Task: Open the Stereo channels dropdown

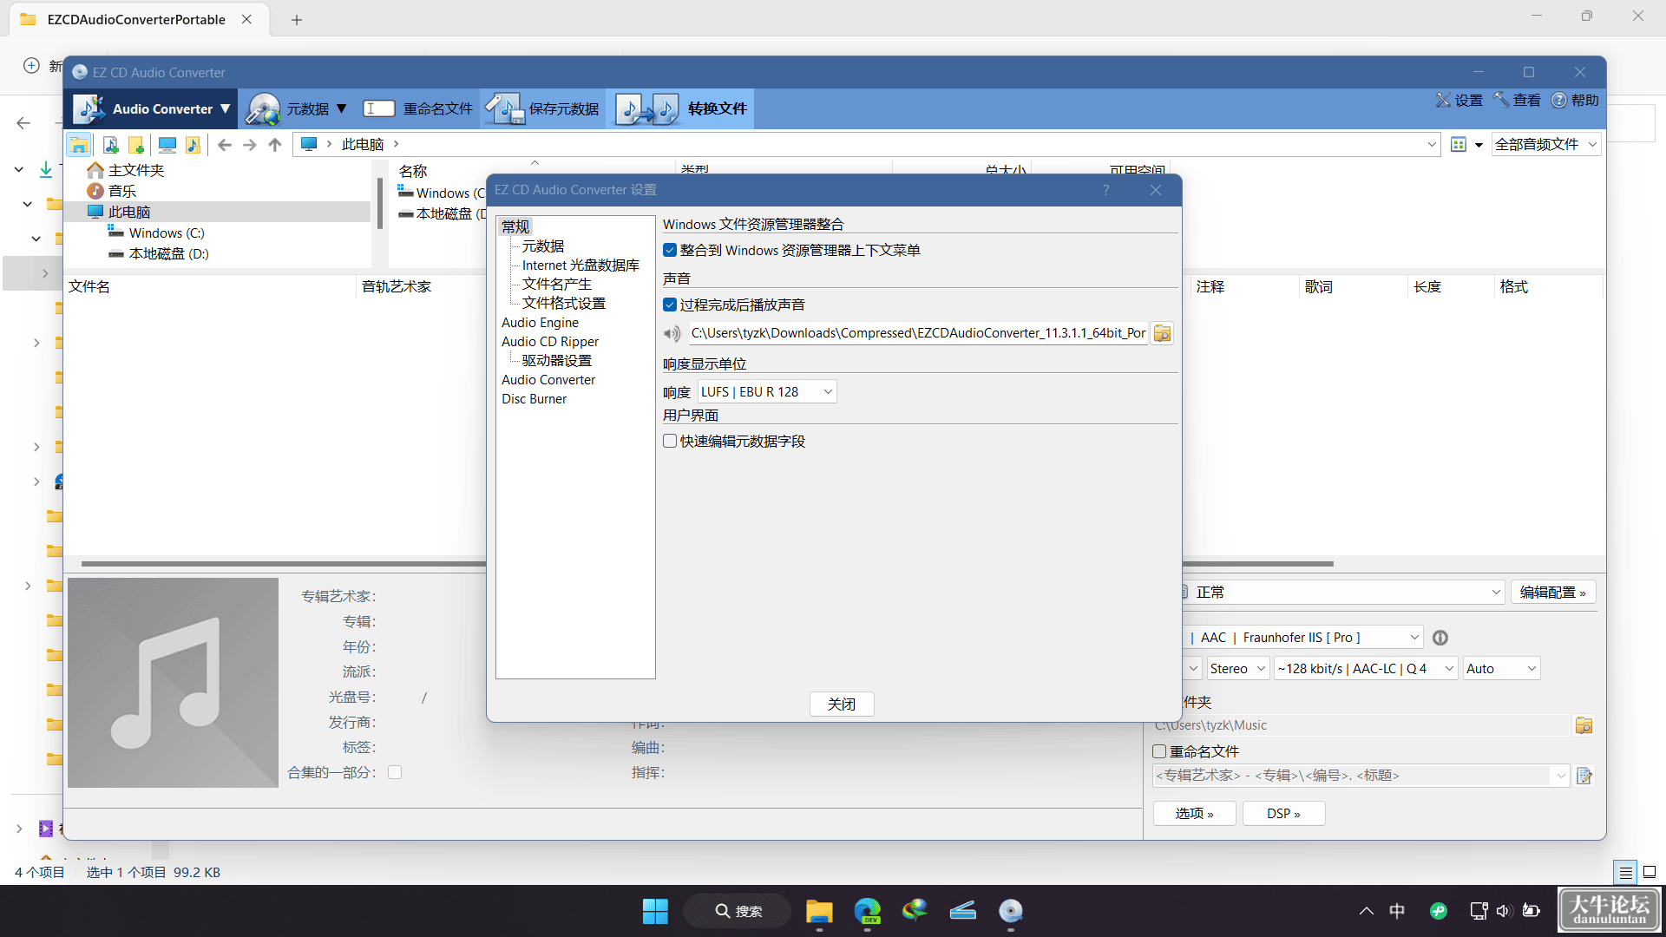Action: click(x=1237, y=669)
